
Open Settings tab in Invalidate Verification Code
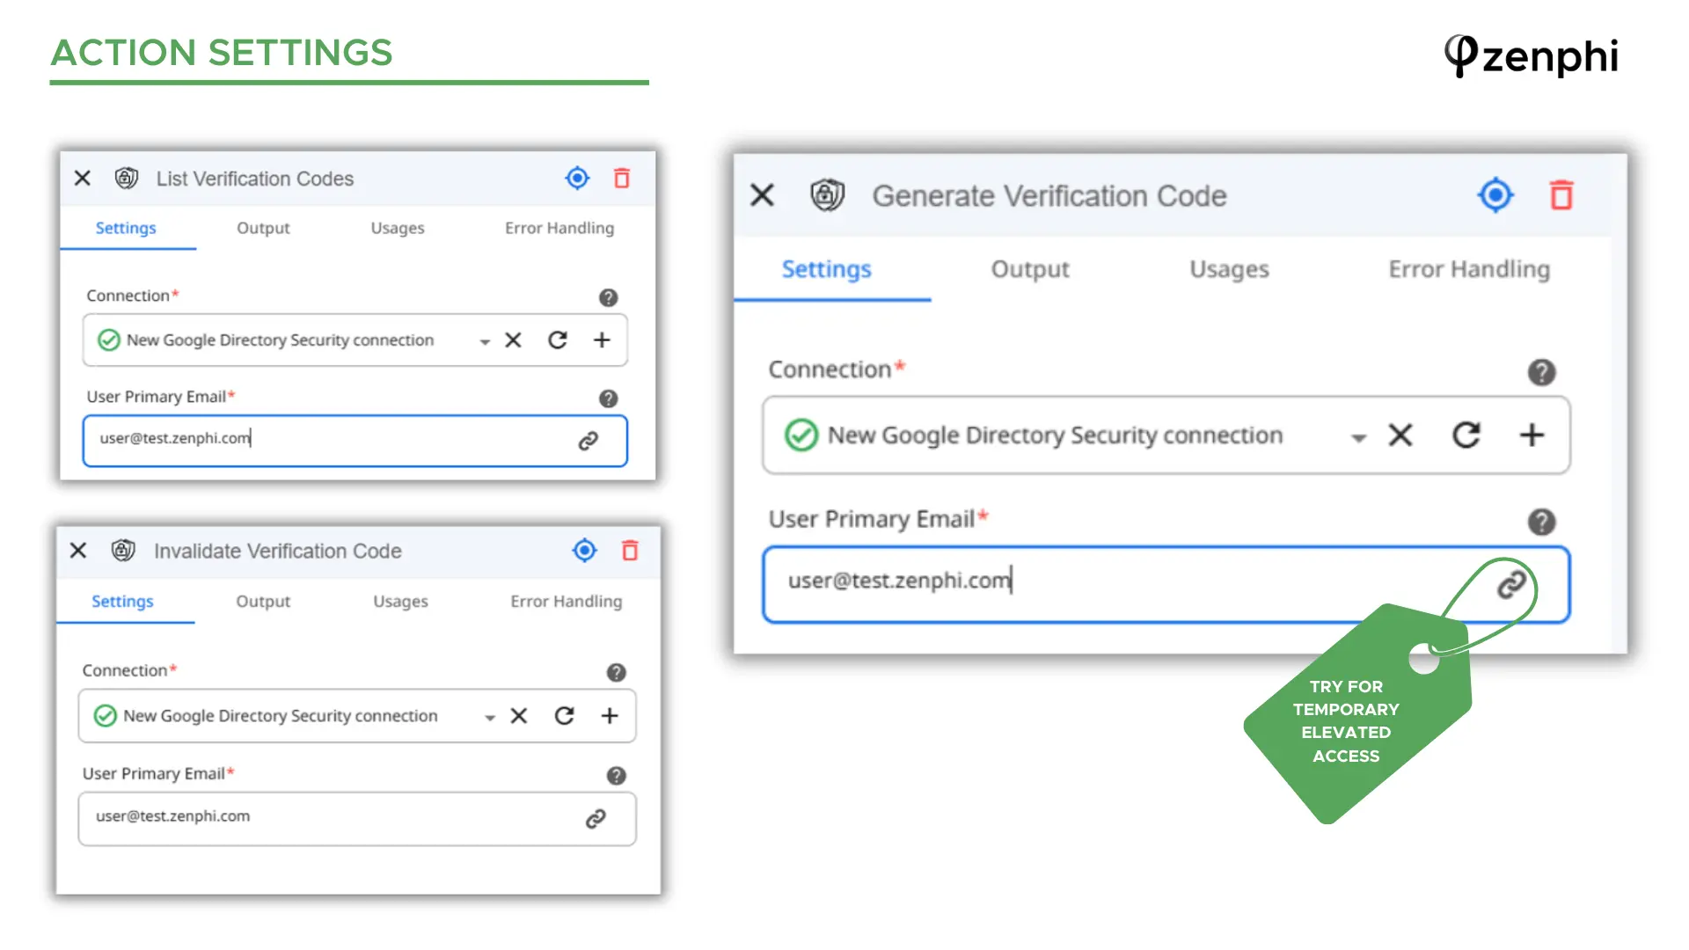point(122,602)
